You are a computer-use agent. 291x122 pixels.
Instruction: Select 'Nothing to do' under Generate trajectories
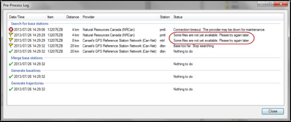[183, 89]
